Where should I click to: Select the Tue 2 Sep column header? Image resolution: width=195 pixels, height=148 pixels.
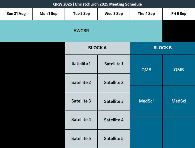coord(81,14)
